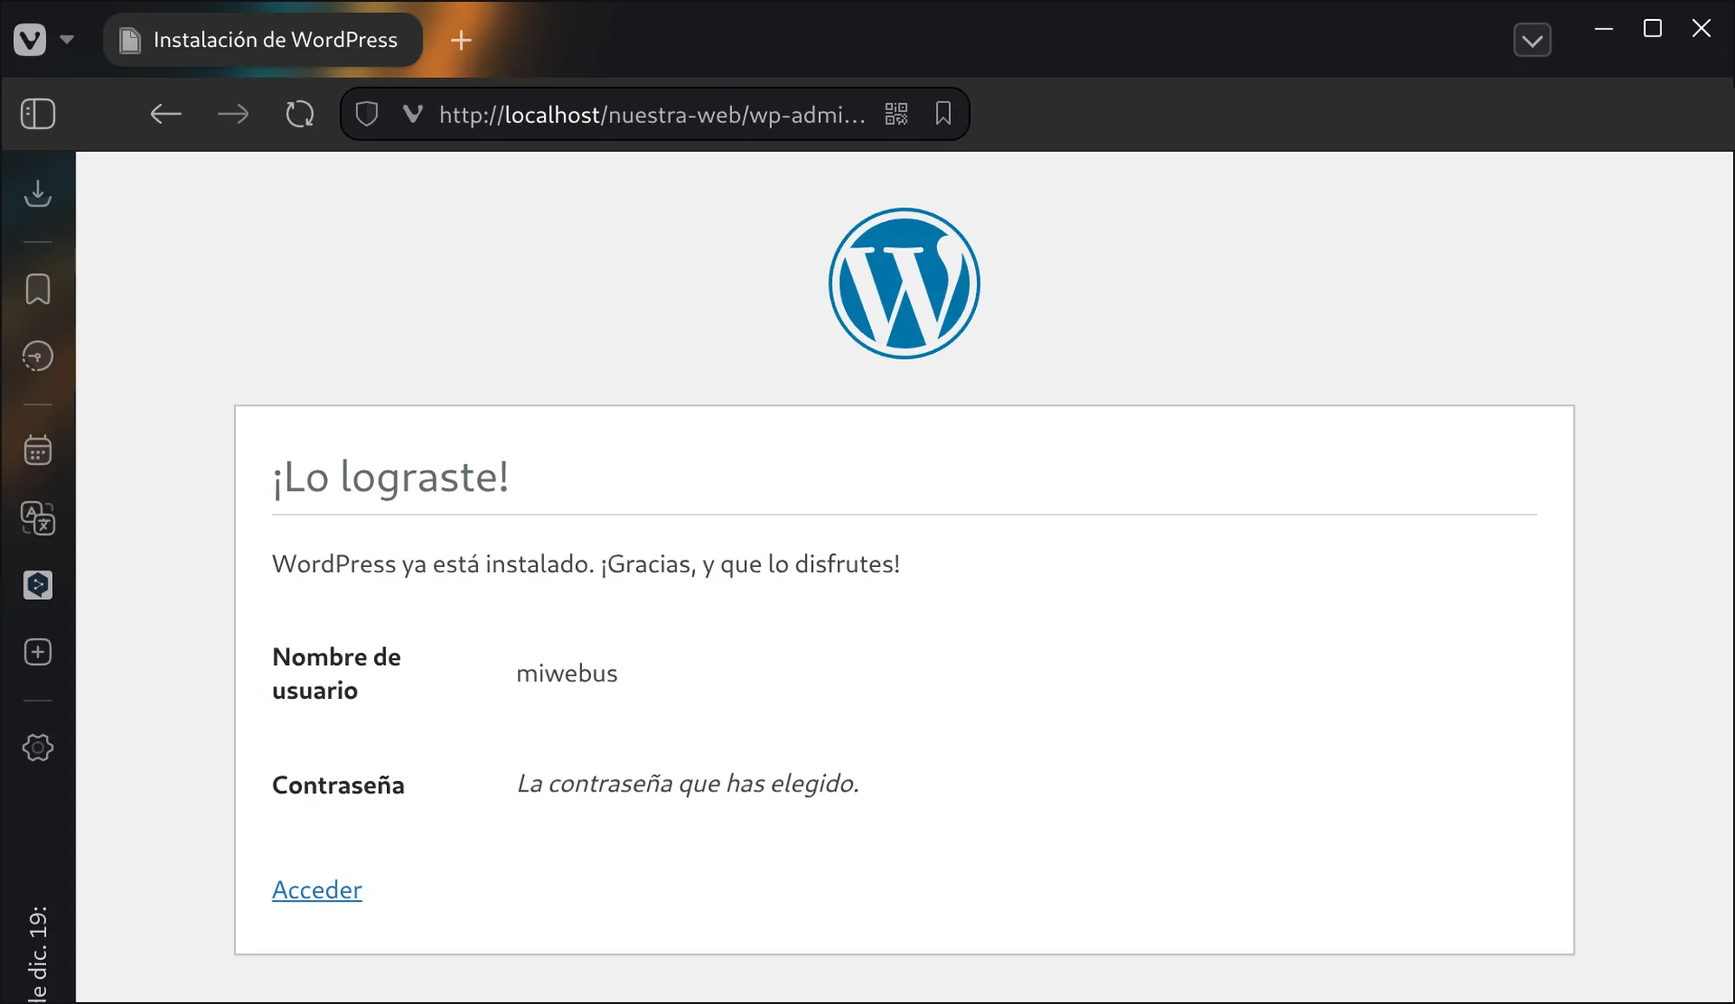1735x1004 pixels.
Task: Open the History panel
Action: [37, 356]
